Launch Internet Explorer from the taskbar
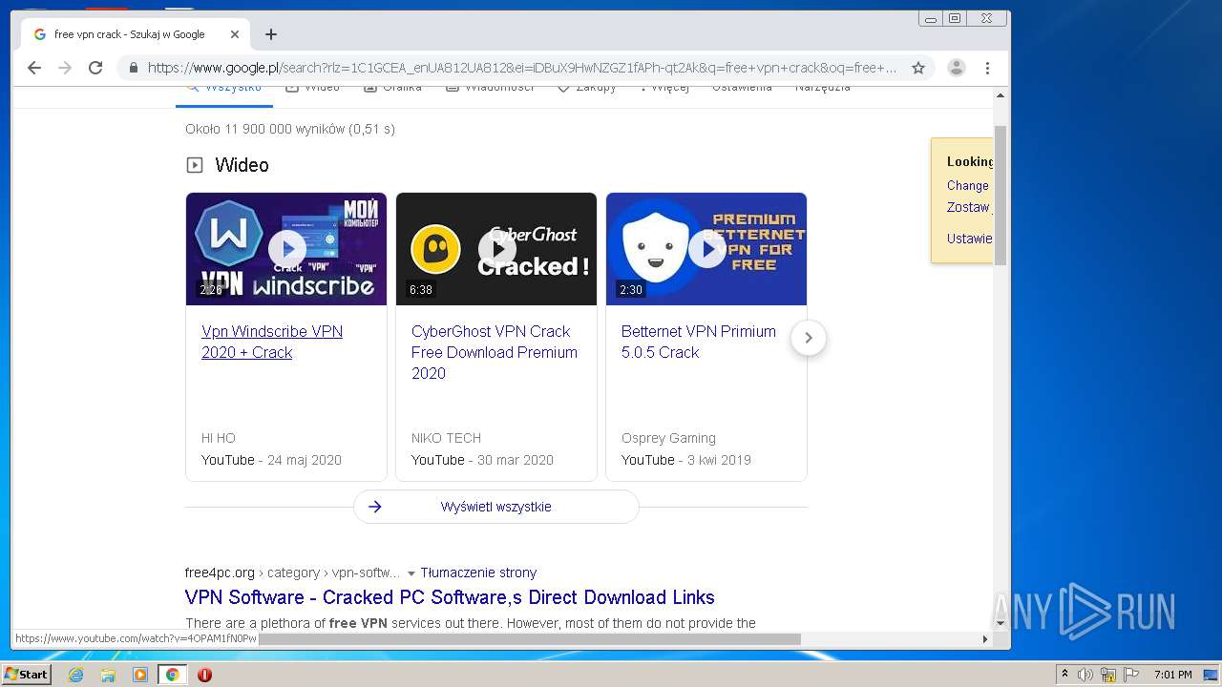 pos(75,675)
